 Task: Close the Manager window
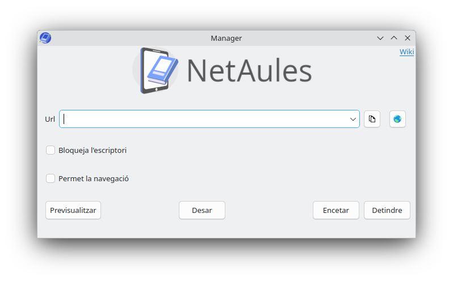tap(408, 38)
